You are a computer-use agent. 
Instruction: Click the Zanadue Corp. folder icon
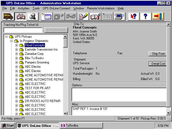21,54
